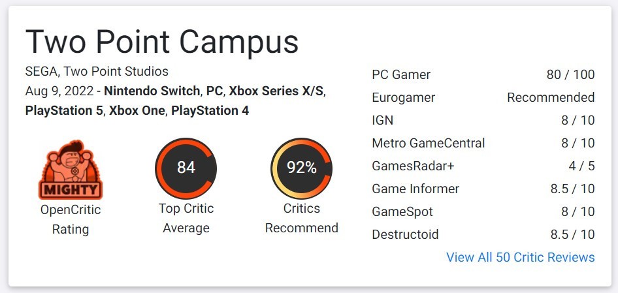Open the Destructoid review

click(x=483, y=234)
